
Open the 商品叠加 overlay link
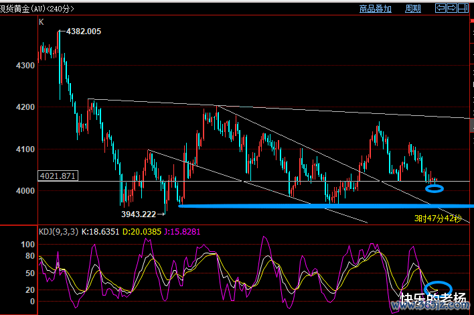click(375, 9)
